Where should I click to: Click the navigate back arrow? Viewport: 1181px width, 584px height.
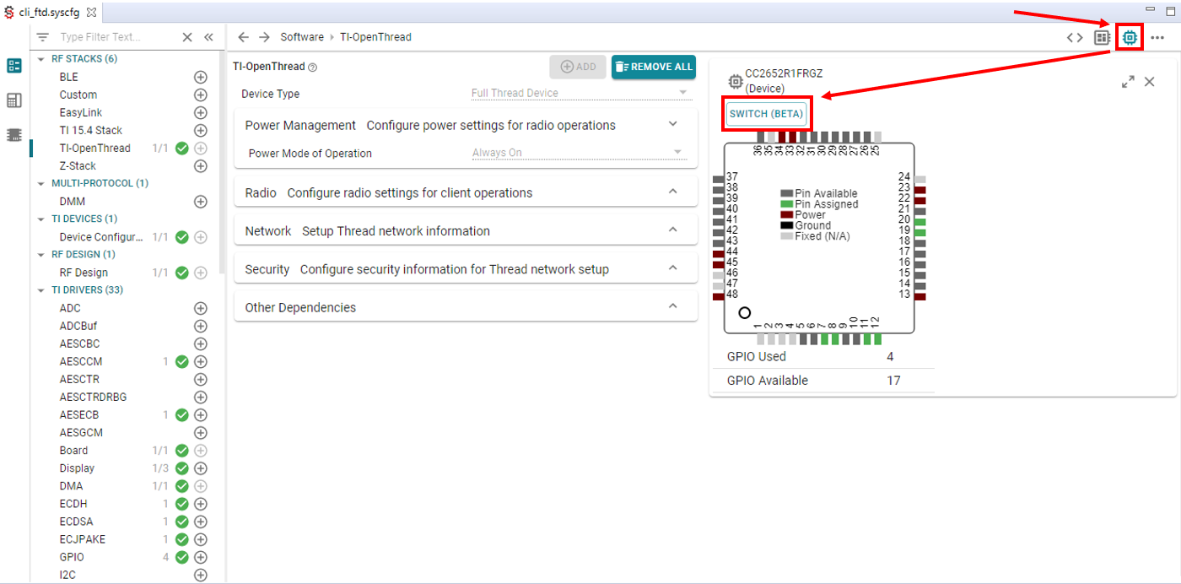pos(244,37)
